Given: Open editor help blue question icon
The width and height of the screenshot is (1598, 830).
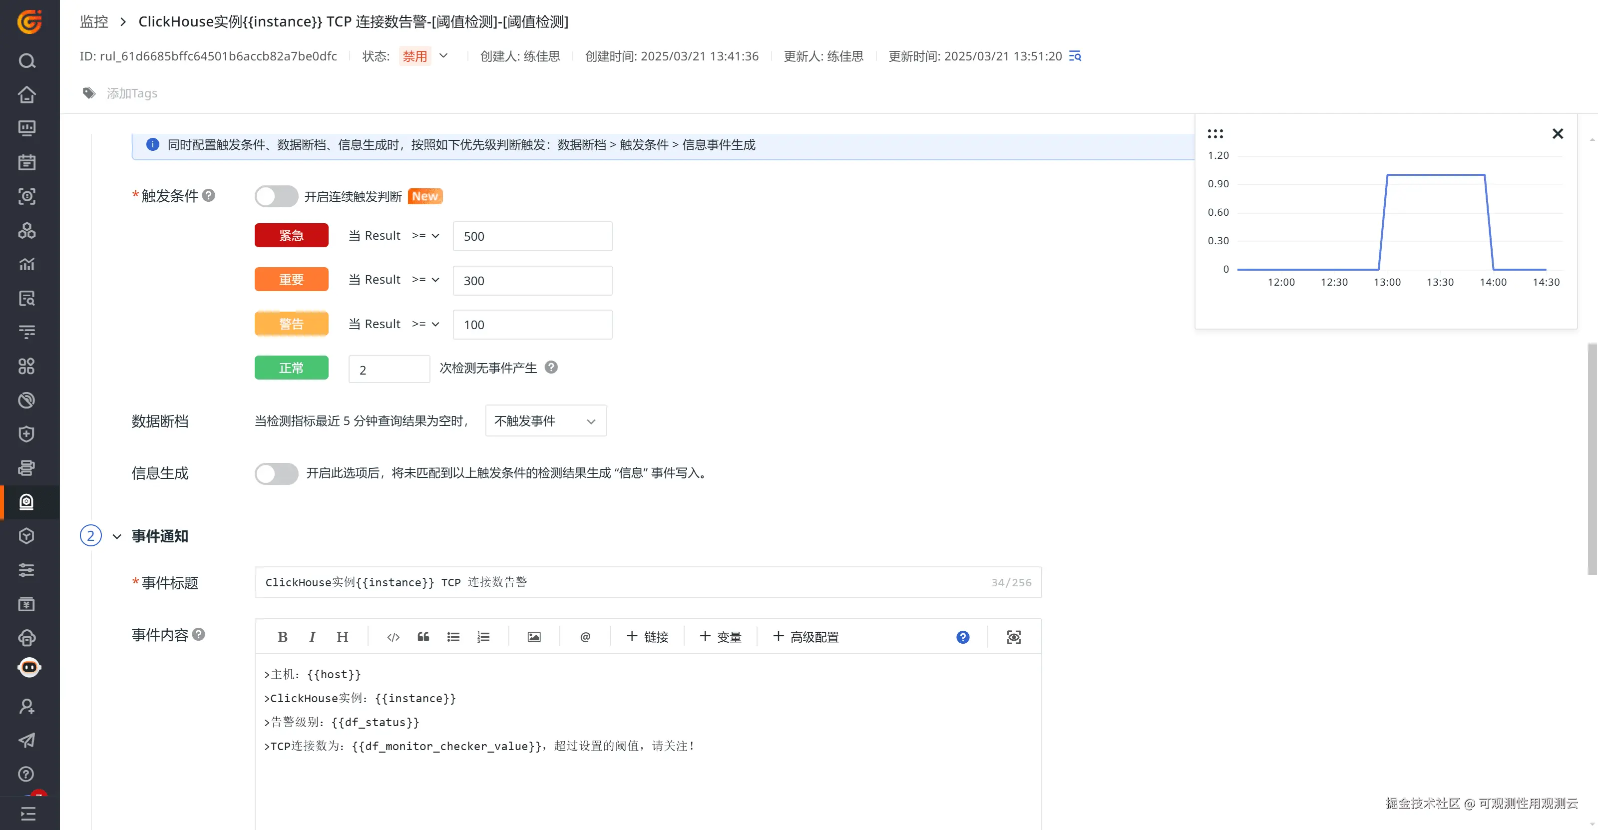Looking at the screenshot, I should coord(963,637).
